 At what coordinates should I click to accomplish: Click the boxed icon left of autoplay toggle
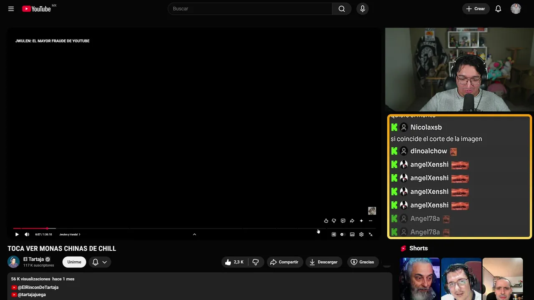coord(334,235)
